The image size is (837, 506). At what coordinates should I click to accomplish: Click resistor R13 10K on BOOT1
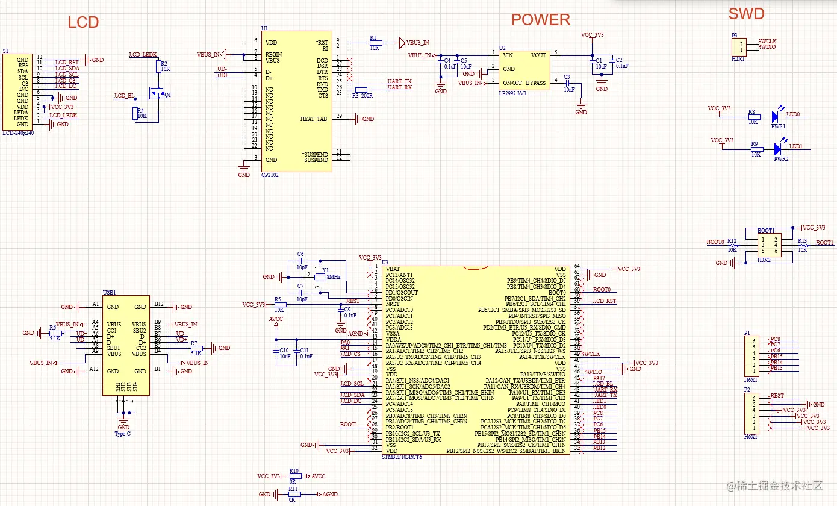tap(803, 245)
